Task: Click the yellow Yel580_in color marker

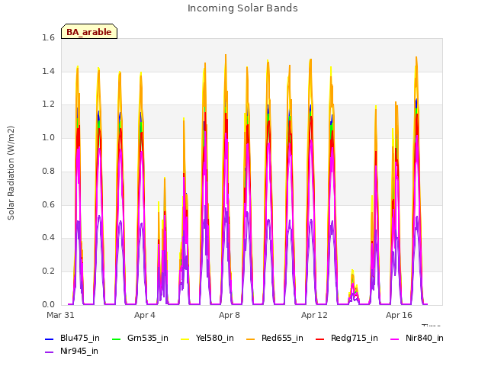Action: click(185, 339)
